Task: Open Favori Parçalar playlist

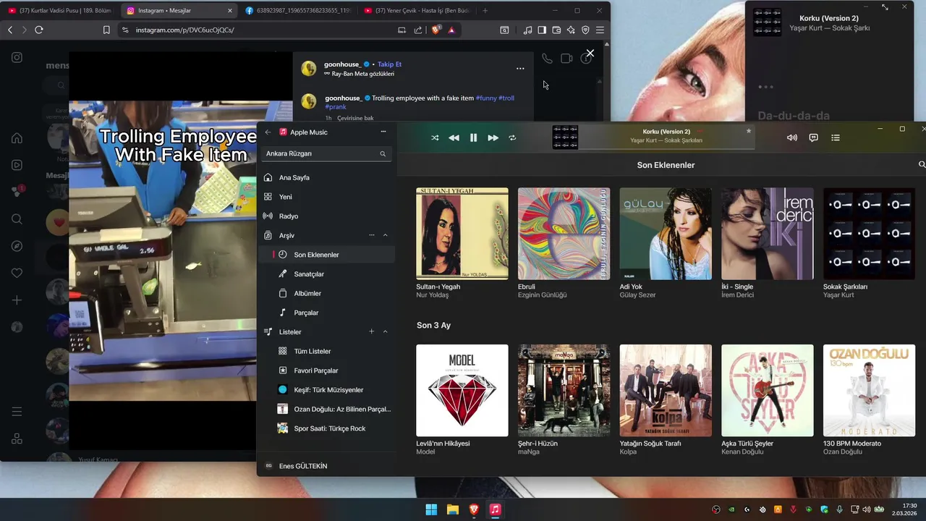Action: [x=326, y=370]
